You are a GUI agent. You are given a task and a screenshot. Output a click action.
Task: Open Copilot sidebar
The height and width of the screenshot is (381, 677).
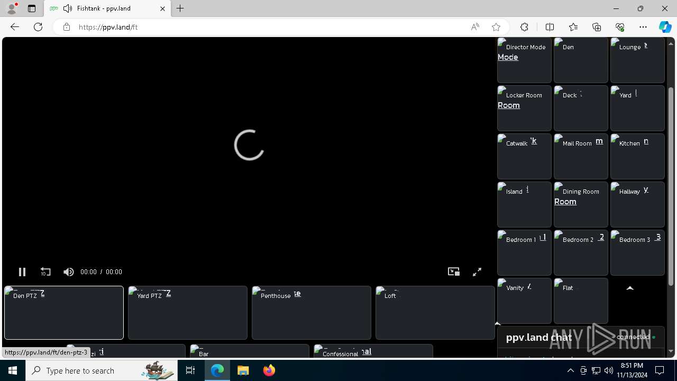pyautogui.click(x=665, y=27)
